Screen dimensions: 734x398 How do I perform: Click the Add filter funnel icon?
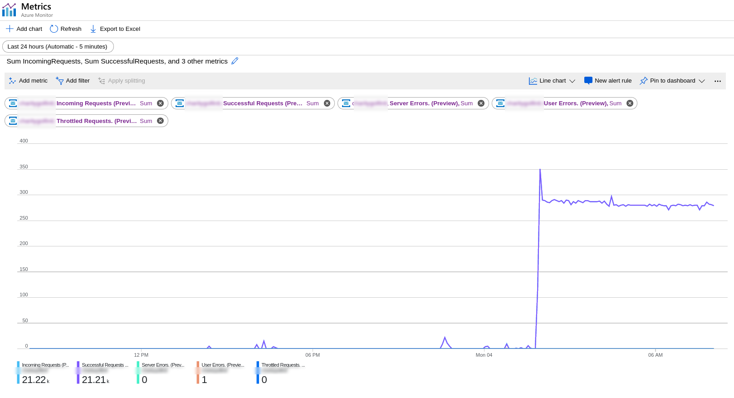(x=59, y=81)
